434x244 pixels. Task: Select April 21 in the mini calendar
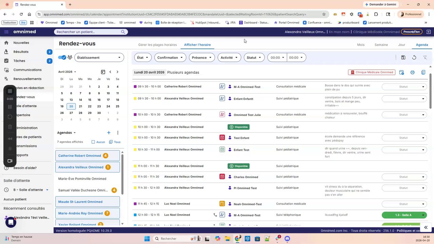tap(80, 106)
